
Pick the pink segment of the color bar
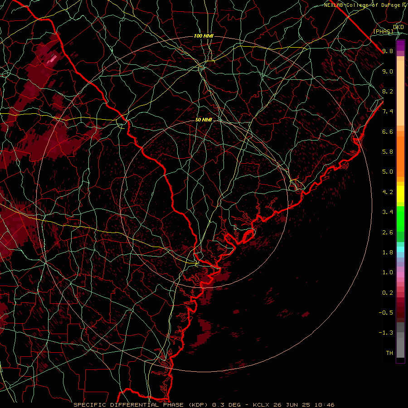tap(400, 275)
